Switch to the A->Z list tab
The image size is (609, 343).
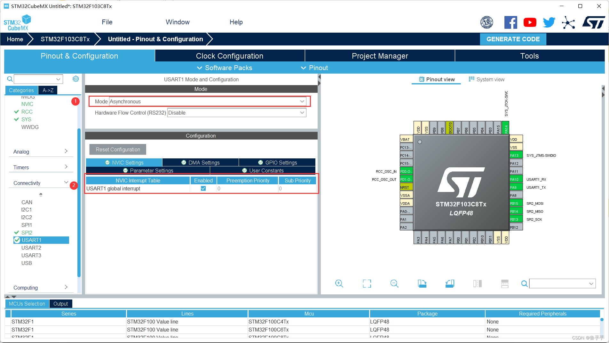pyautogui.click(x=48, y=90)
